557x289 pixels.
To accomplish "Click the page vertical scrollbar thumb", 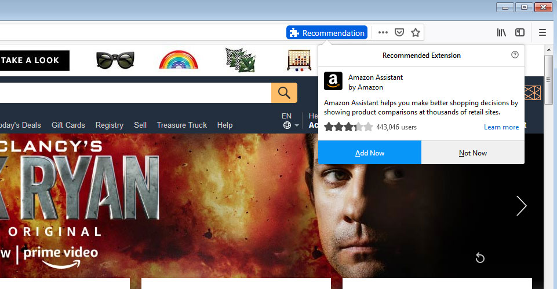I will coord(549,79).
